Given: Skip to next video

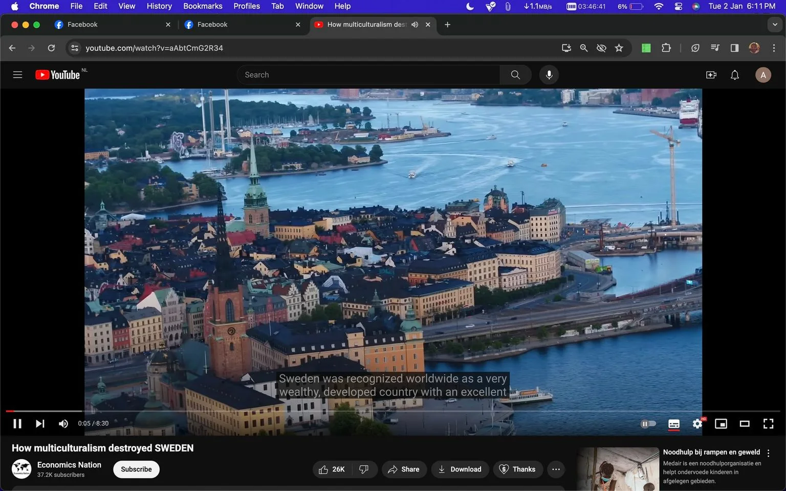Looking at the screenshot, I should (x=40, y=423).
